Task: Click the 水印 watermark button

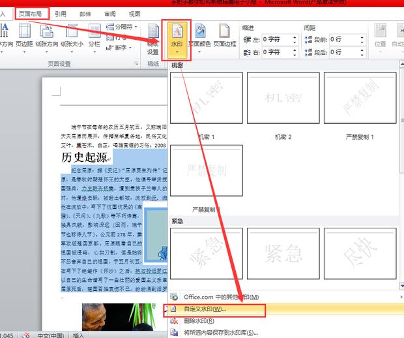Action: pos(177,39)
